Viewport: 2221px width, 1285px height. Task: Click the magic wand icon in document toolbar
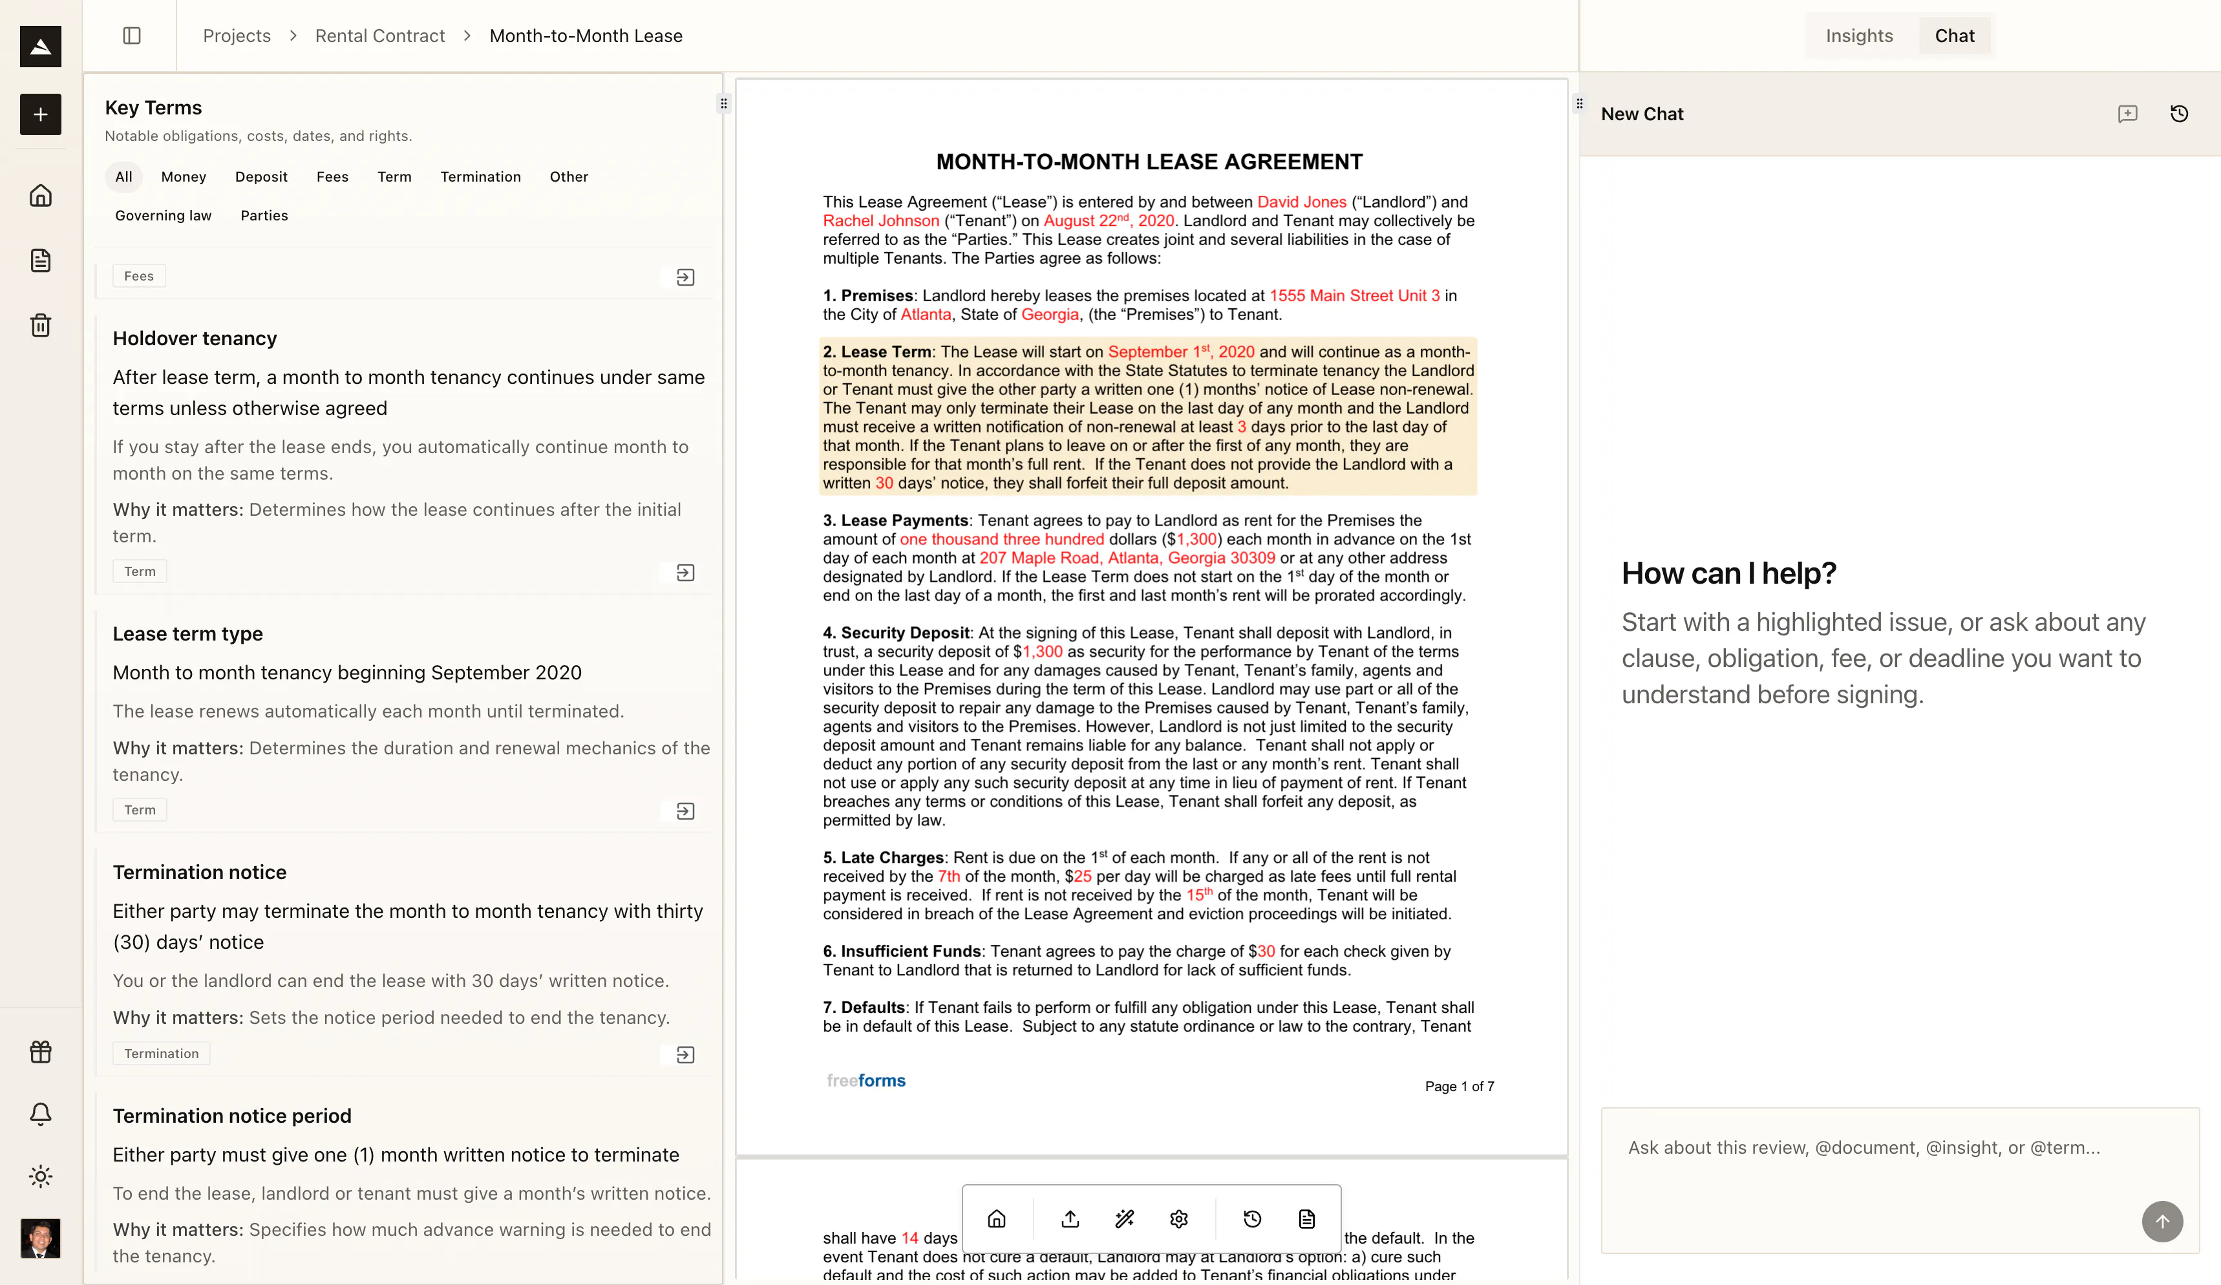click(x=1125, y=1219)
